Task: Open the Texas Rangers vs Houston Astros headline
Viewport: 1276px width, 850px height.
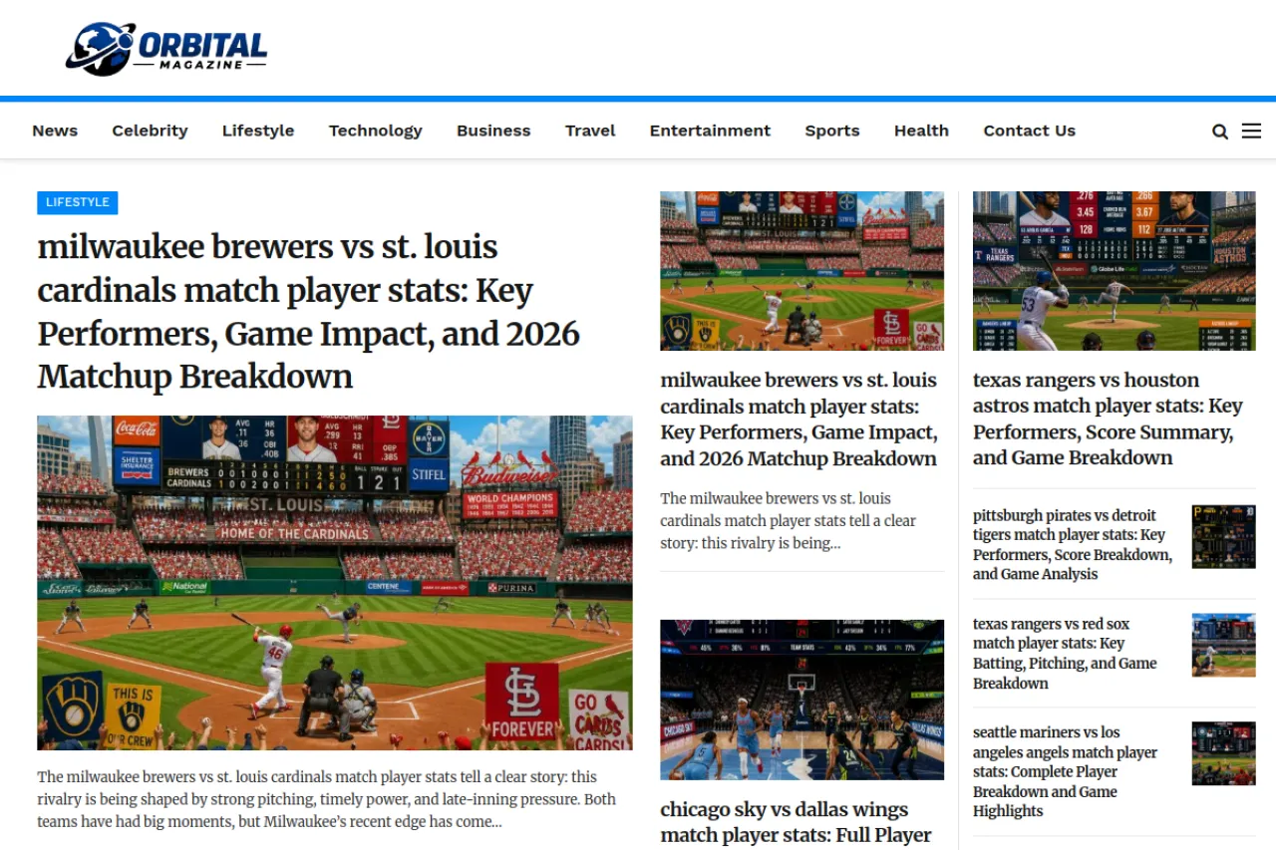Action: pos(1108,419)
